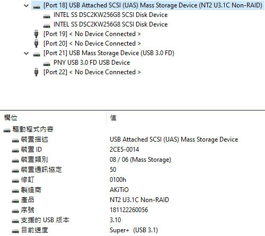The image size is (265, 236).
Task: Click the drive icon beside 驅動程式內容
Action: click(7, 130)
